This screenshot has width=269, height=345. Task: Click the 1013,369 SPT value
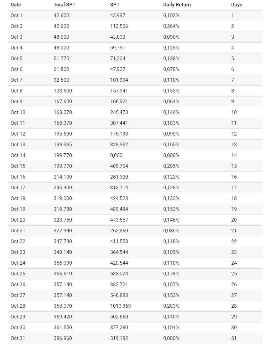pyautogui.click(x=120, y=306)
